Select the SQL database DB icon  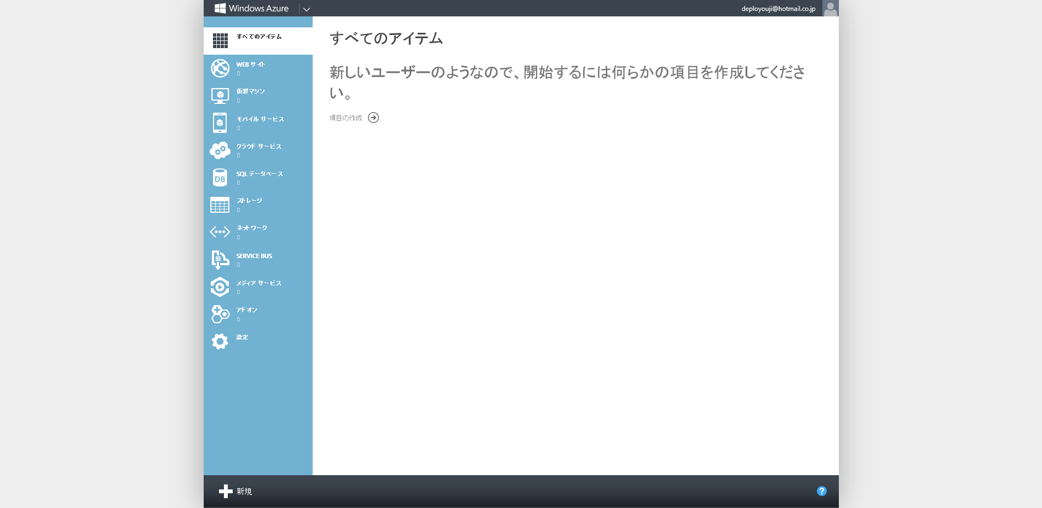[x=220, y=178]
